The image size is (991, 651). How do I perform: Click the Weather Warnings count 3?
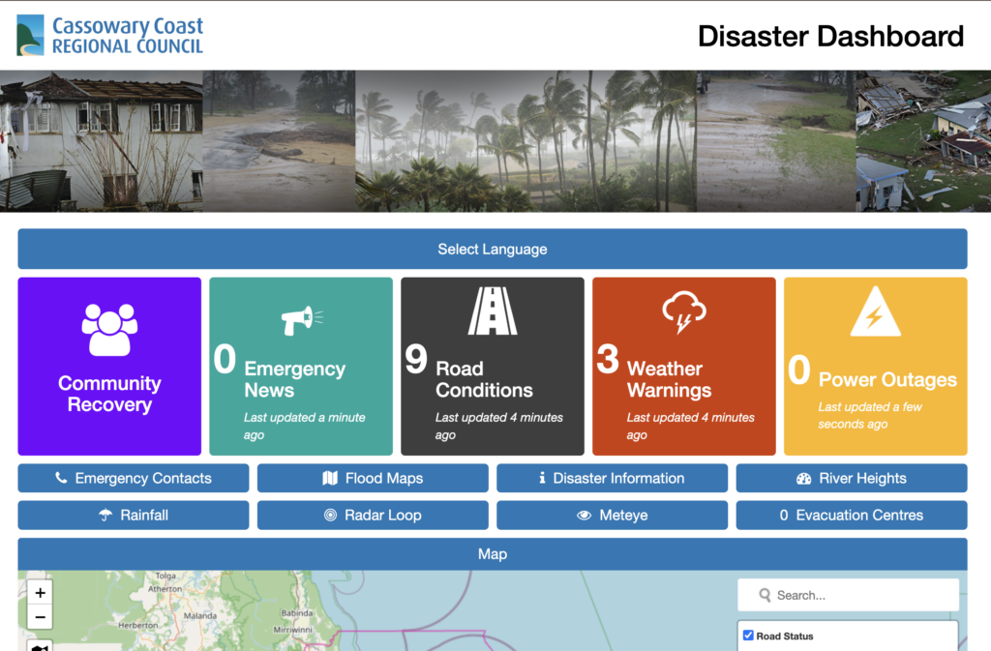(608, 359)
